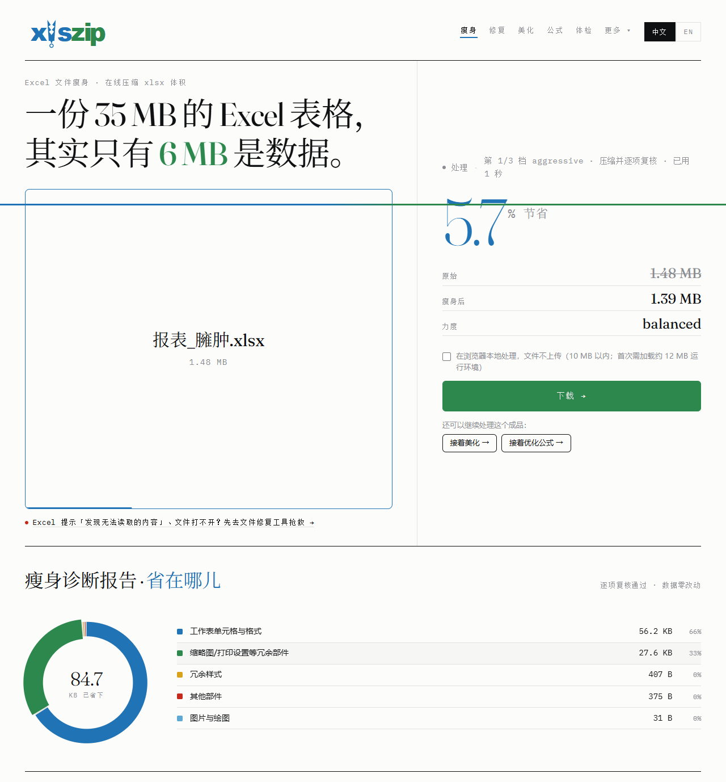Select the 公式 nav item
The width and height of the screenshot is (726, 782).
click(555, 31)
